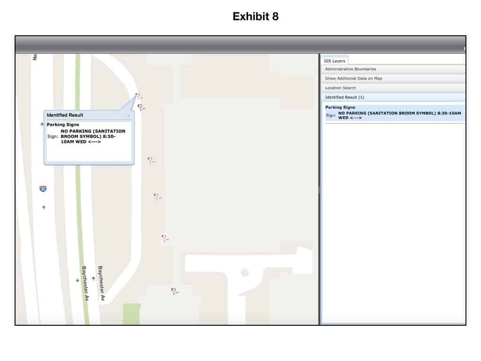Expand the Administrative Boundaries section
This screenshot has height=361, width=481.
pos(394,69)
